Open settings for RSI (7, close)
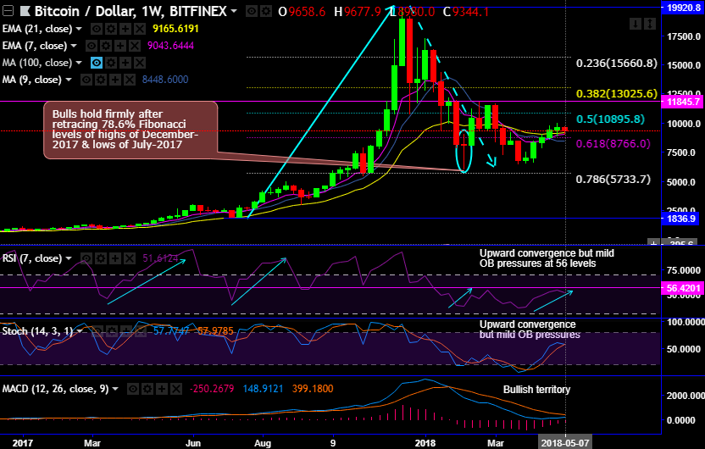 (101, 258)
